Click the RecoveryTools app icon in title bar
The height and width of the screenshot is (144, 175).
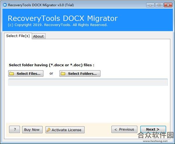[x=5, y=5]
